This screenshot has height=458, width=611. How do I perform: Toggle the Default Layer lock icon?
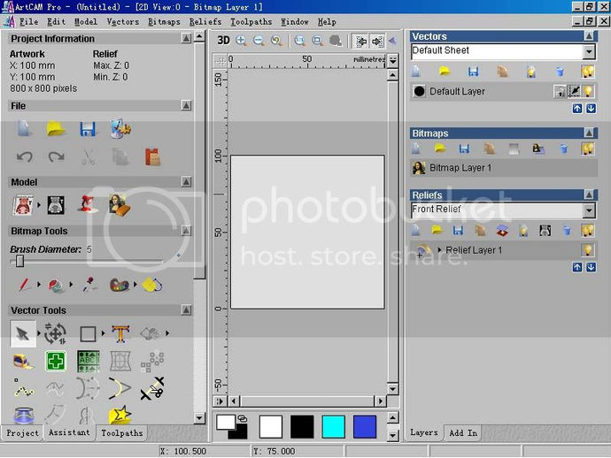(560, 91)
